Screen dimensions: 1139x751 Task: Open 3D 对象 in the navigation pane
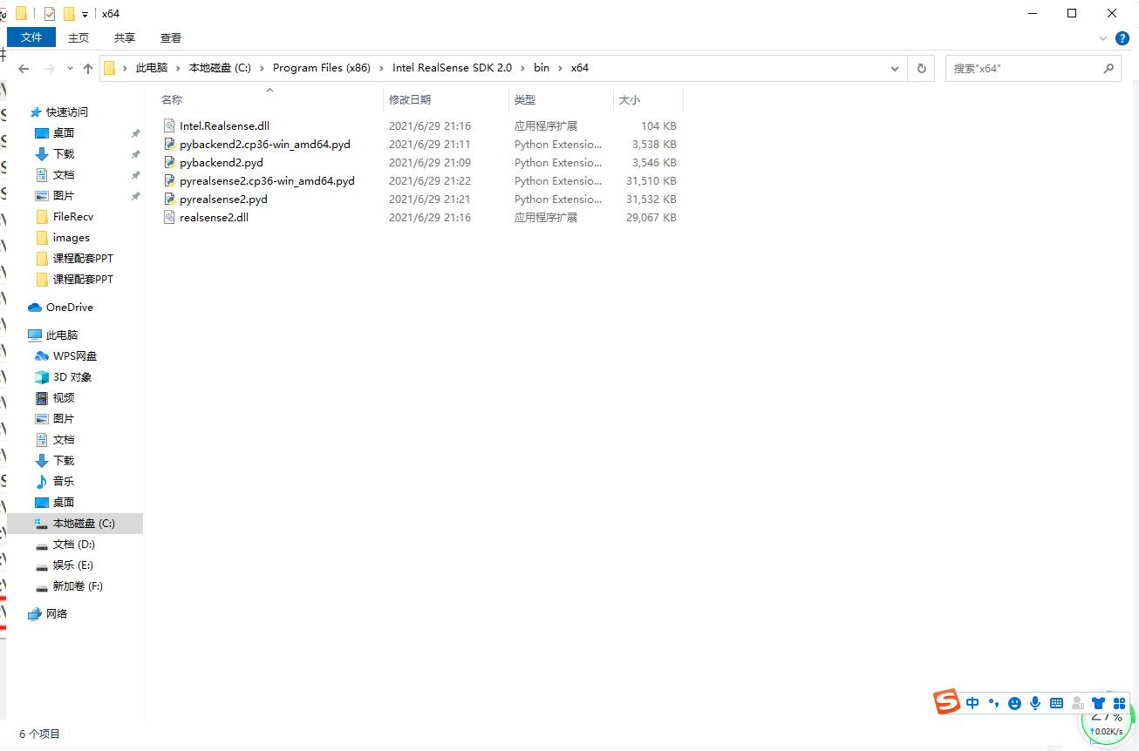pyautogui.click(x=72, y=376)
